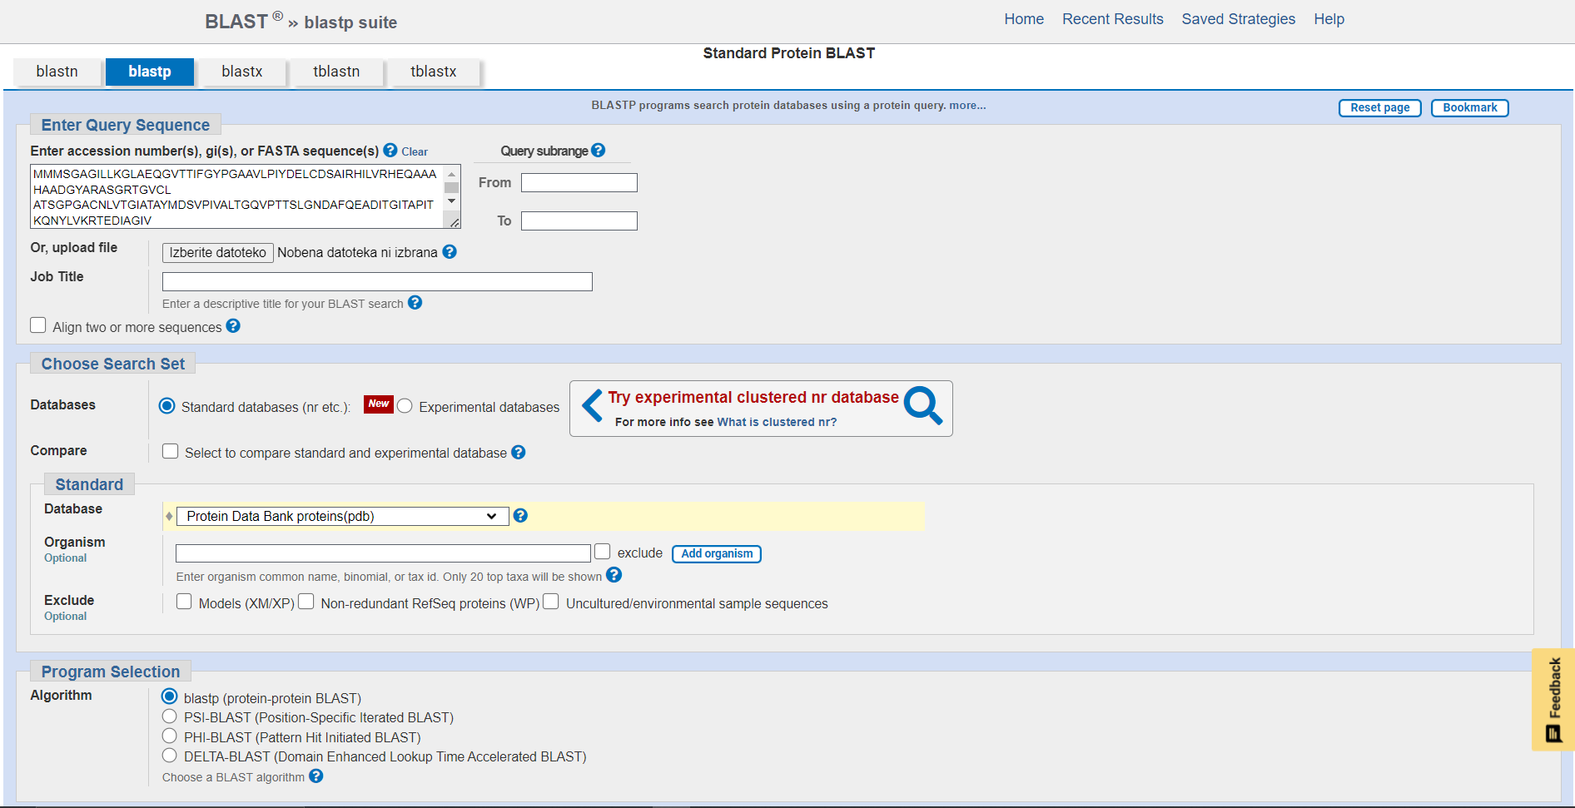Click the BLAST logo link
Image resolution: width=1575 pixels, height=808 pixels.
tap(236, 22)
